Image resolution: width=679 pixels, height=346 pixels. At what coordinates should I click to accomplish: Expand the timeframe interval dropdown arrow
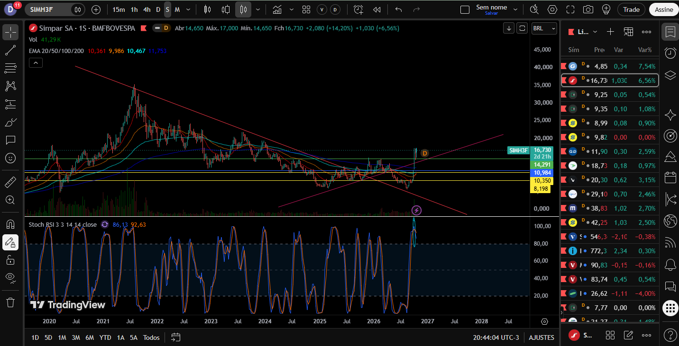(x=189, y=9)
